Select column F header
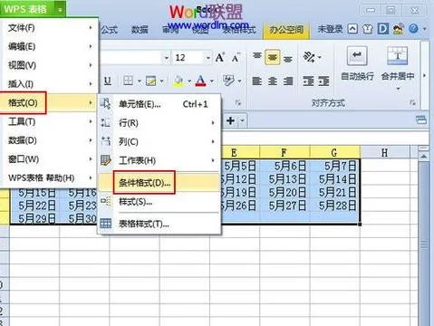This screenshot has height=326, width=434. tap(285, 152)
